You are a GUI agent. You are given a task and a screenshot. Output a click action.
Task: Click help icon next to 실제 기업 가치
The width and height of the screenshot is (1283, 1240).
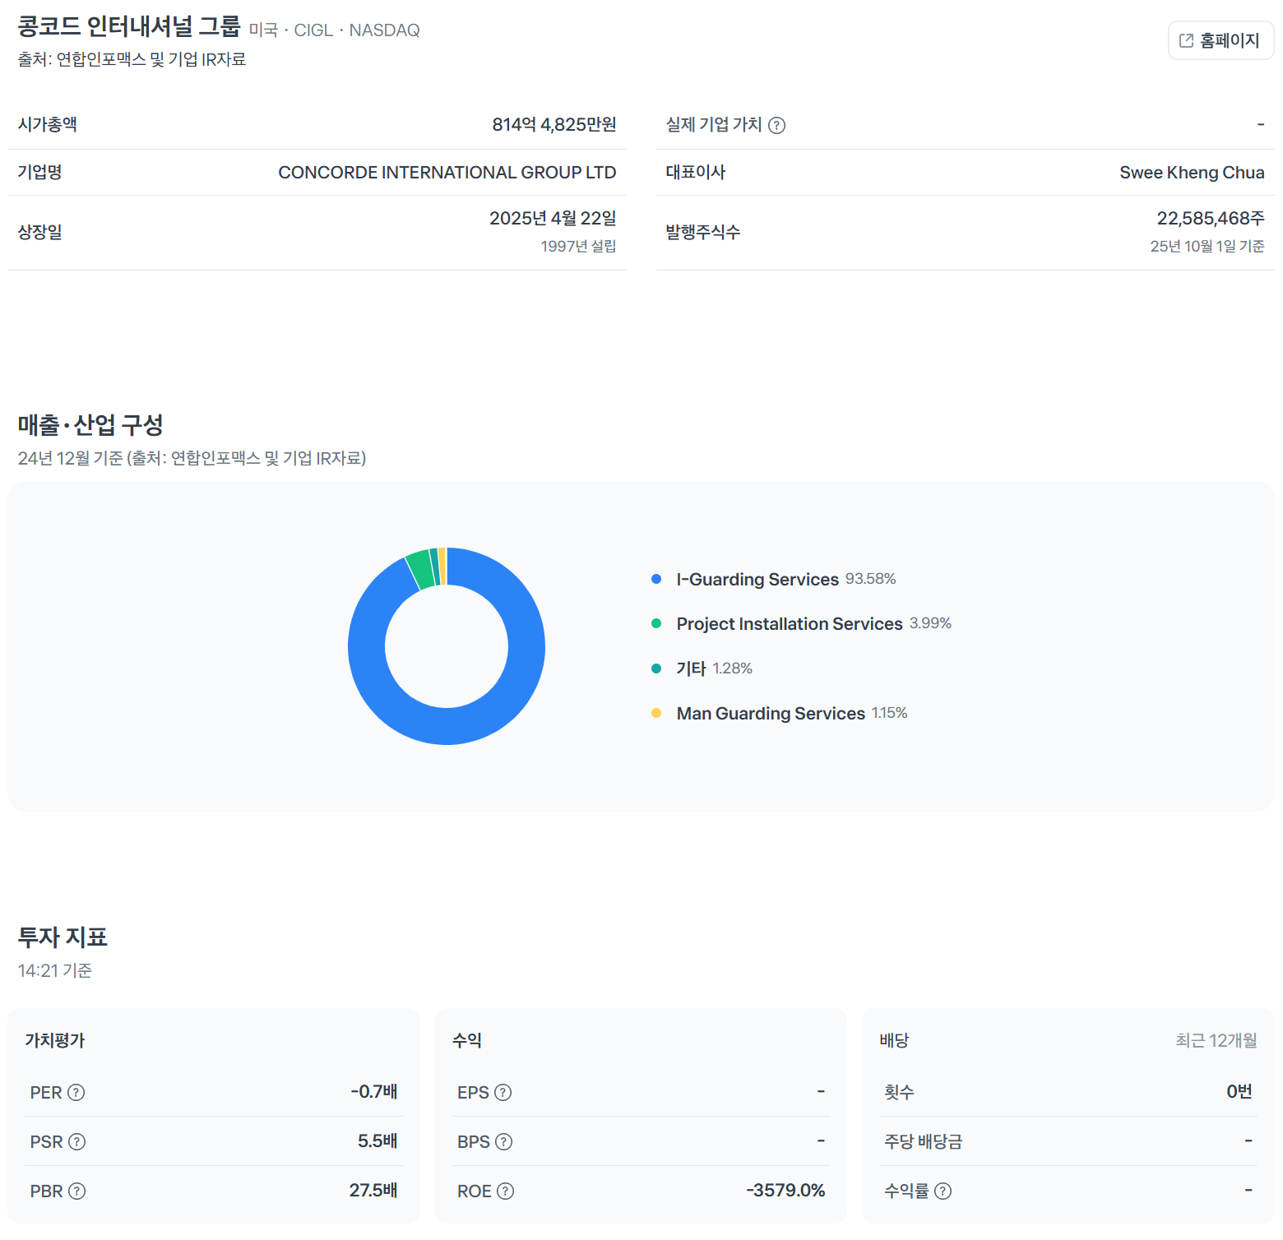(x=776, y=125)
